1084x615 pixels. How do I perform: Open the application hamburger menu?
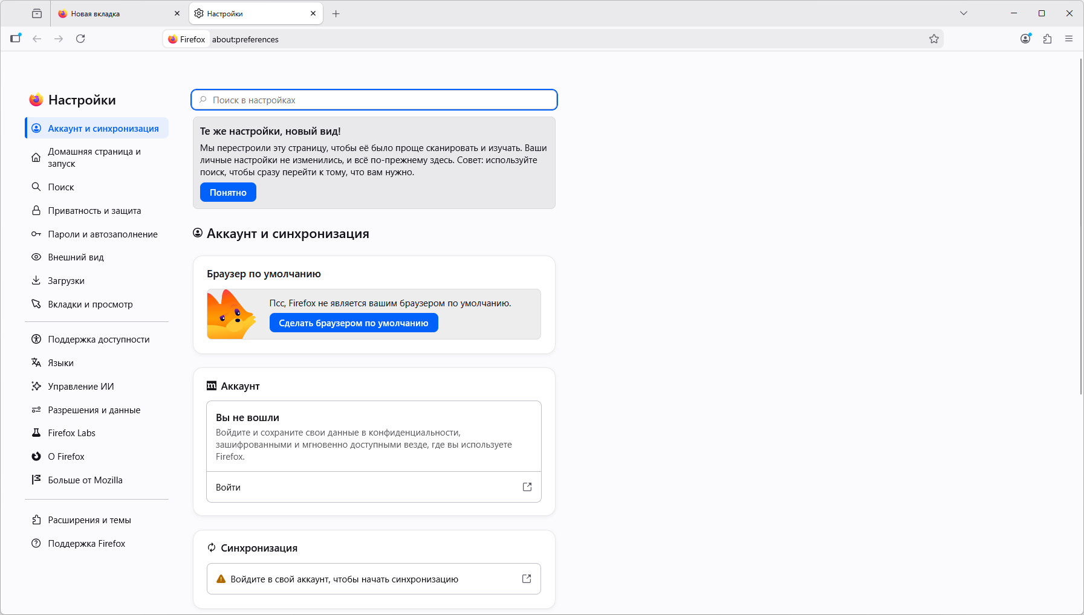pyautogui.click(x=1069, y=39)
